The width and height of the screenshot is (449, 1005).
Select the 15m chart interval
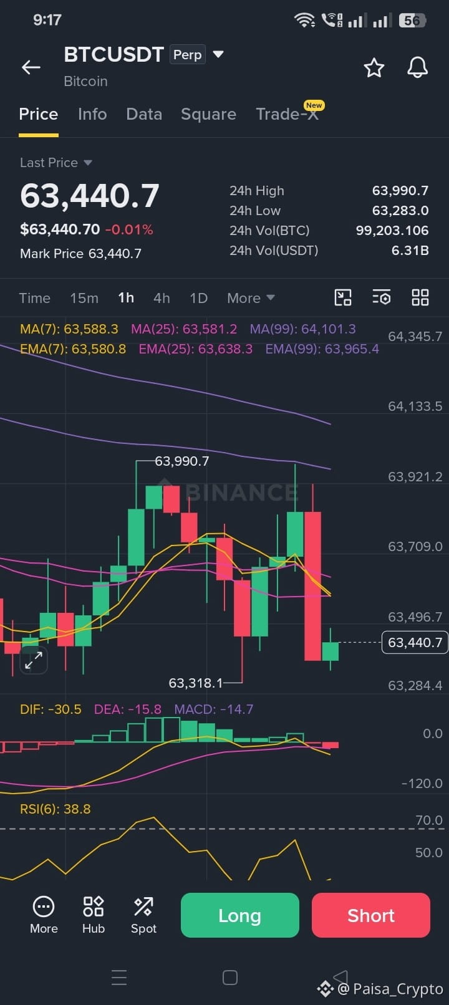[84, 298]
